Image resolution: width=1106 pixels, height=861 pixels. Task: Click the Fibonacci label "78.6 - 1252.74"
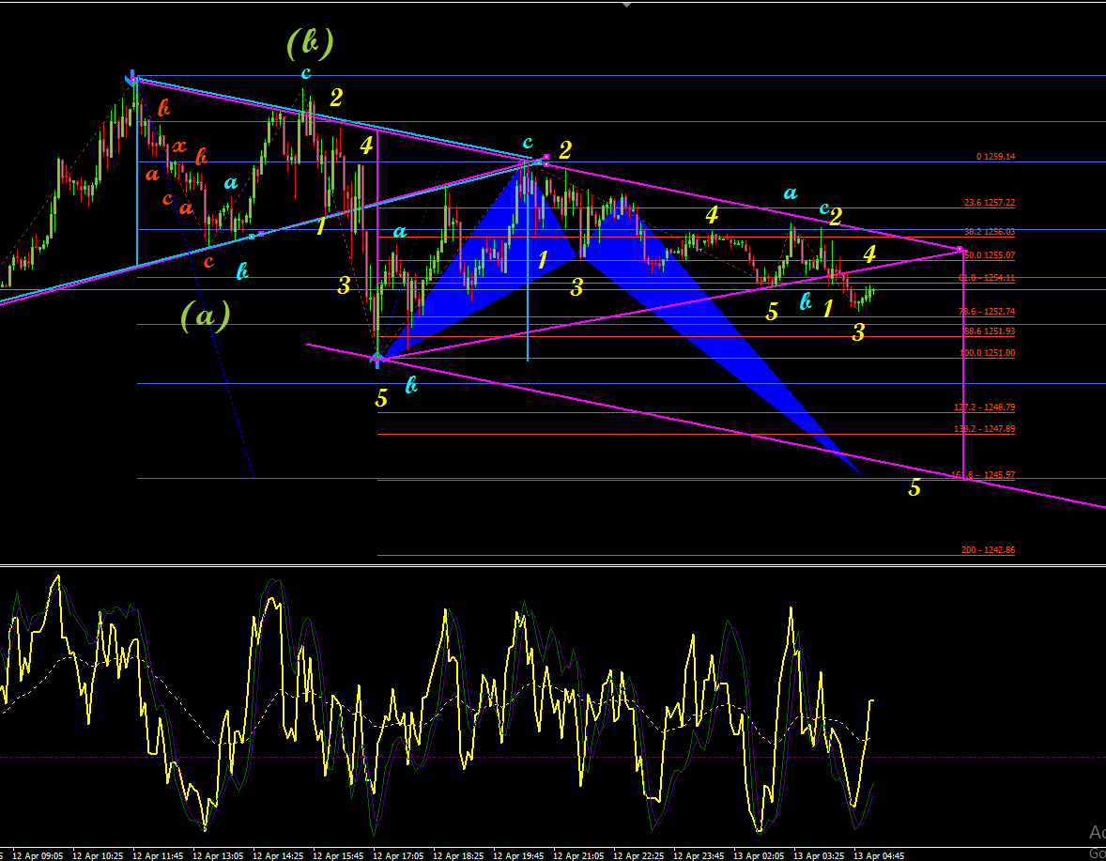988,311
